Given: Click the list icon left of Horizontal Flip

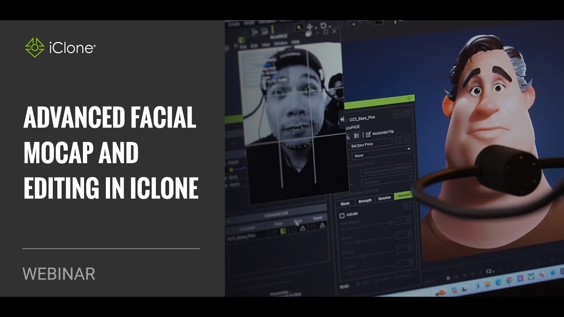Looking at the screenshot, I should (x=356, y=136).
